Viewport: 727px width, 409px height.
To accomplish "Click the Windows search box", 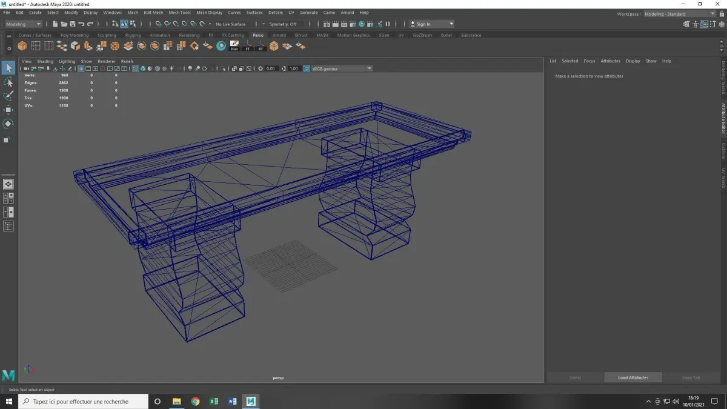I will click(84, 401).
